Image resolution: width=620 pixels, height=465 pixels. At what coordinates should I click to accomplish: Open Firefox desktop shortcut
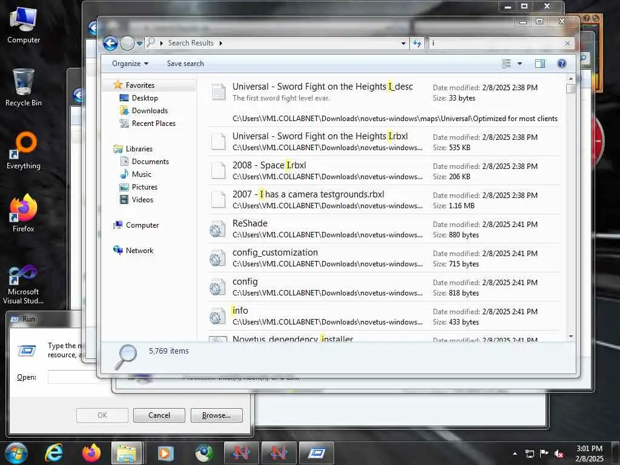[x=24, y=213]
